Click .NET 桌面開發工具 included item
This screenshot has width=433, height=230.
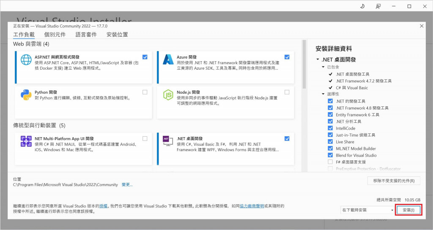coord(352,74)
